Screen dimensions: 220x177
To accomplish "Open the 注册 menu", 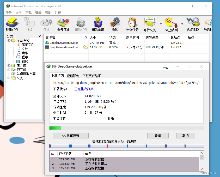I will [58, 13].
